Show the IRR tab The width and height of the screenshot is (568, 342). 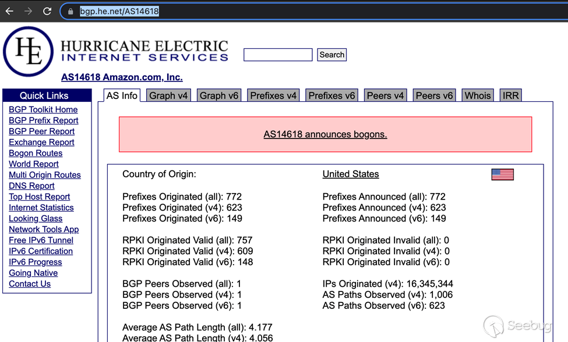tap(510, 95)
